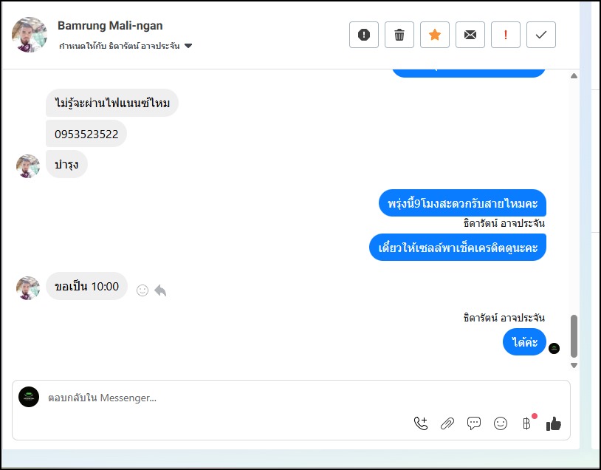Click the chat scrollbar thumb
Image resolution: width=601 pixels, height=470 pixels.
tap(574, 336)
